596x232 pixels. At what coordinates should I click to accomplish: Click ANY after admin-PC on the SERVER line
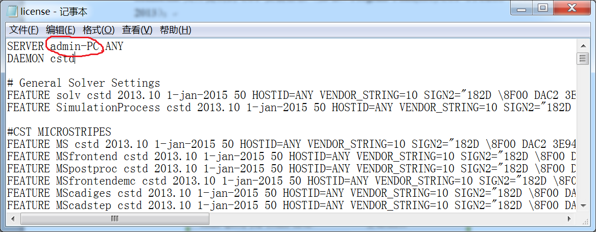click(114, 47)
